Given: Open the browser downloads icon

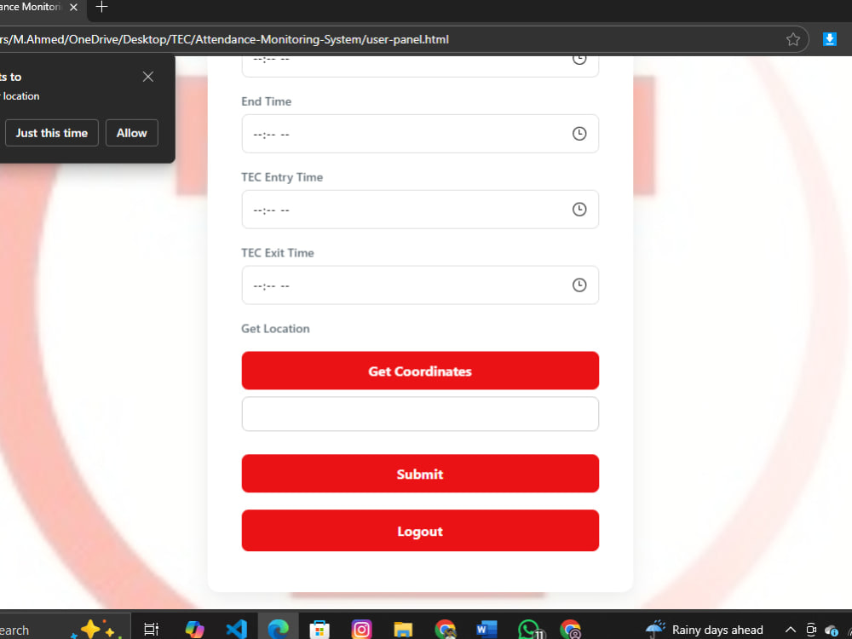Looking at the screenshot, I should (829, 39).
